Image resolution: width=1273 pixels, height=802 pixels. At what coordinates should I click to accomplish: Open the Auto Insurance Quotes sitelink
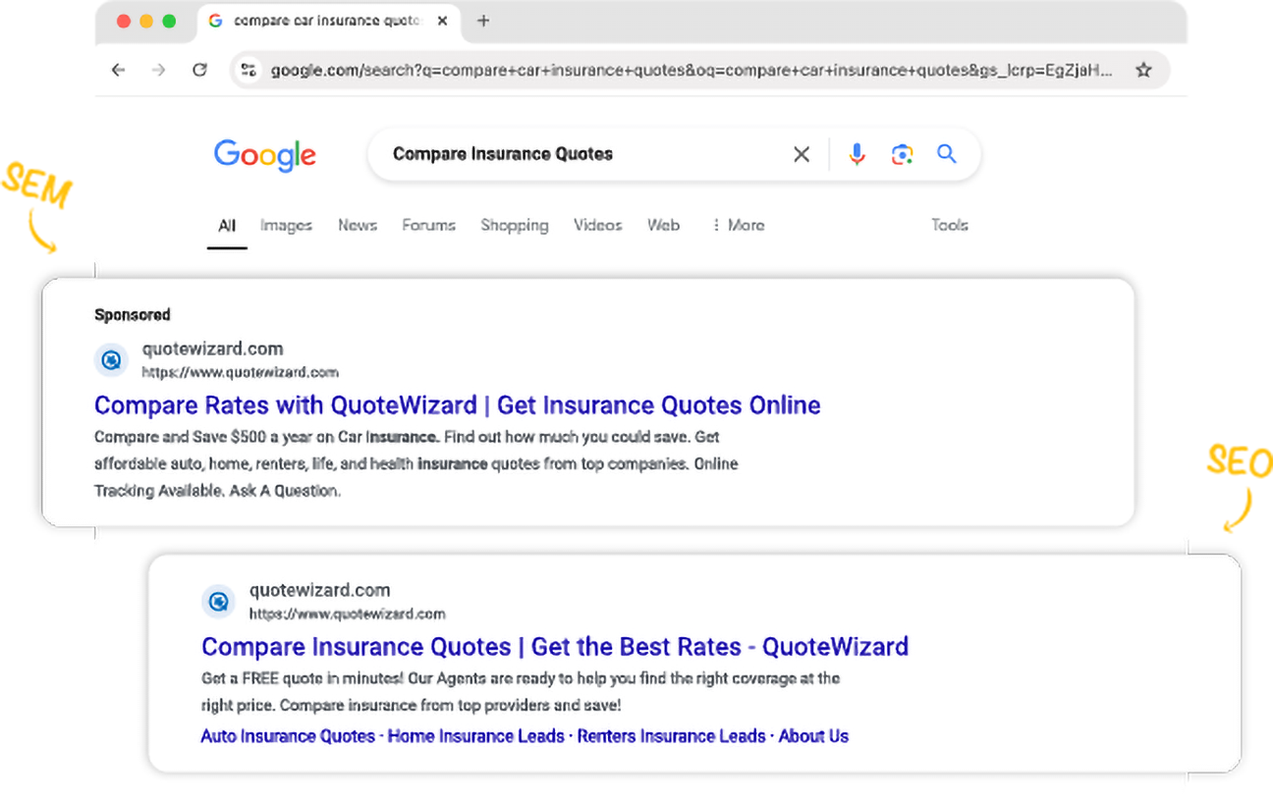pyautogui.click(x=288, y=736)
